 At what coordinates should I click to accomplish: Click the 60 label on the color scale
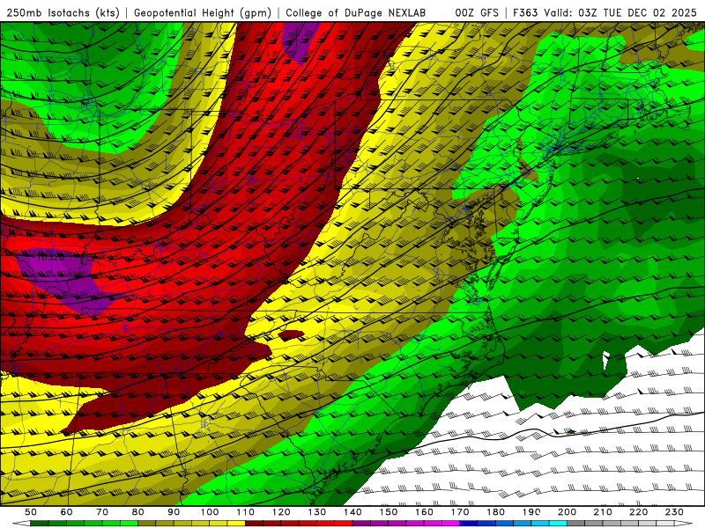tap(66, 512)
